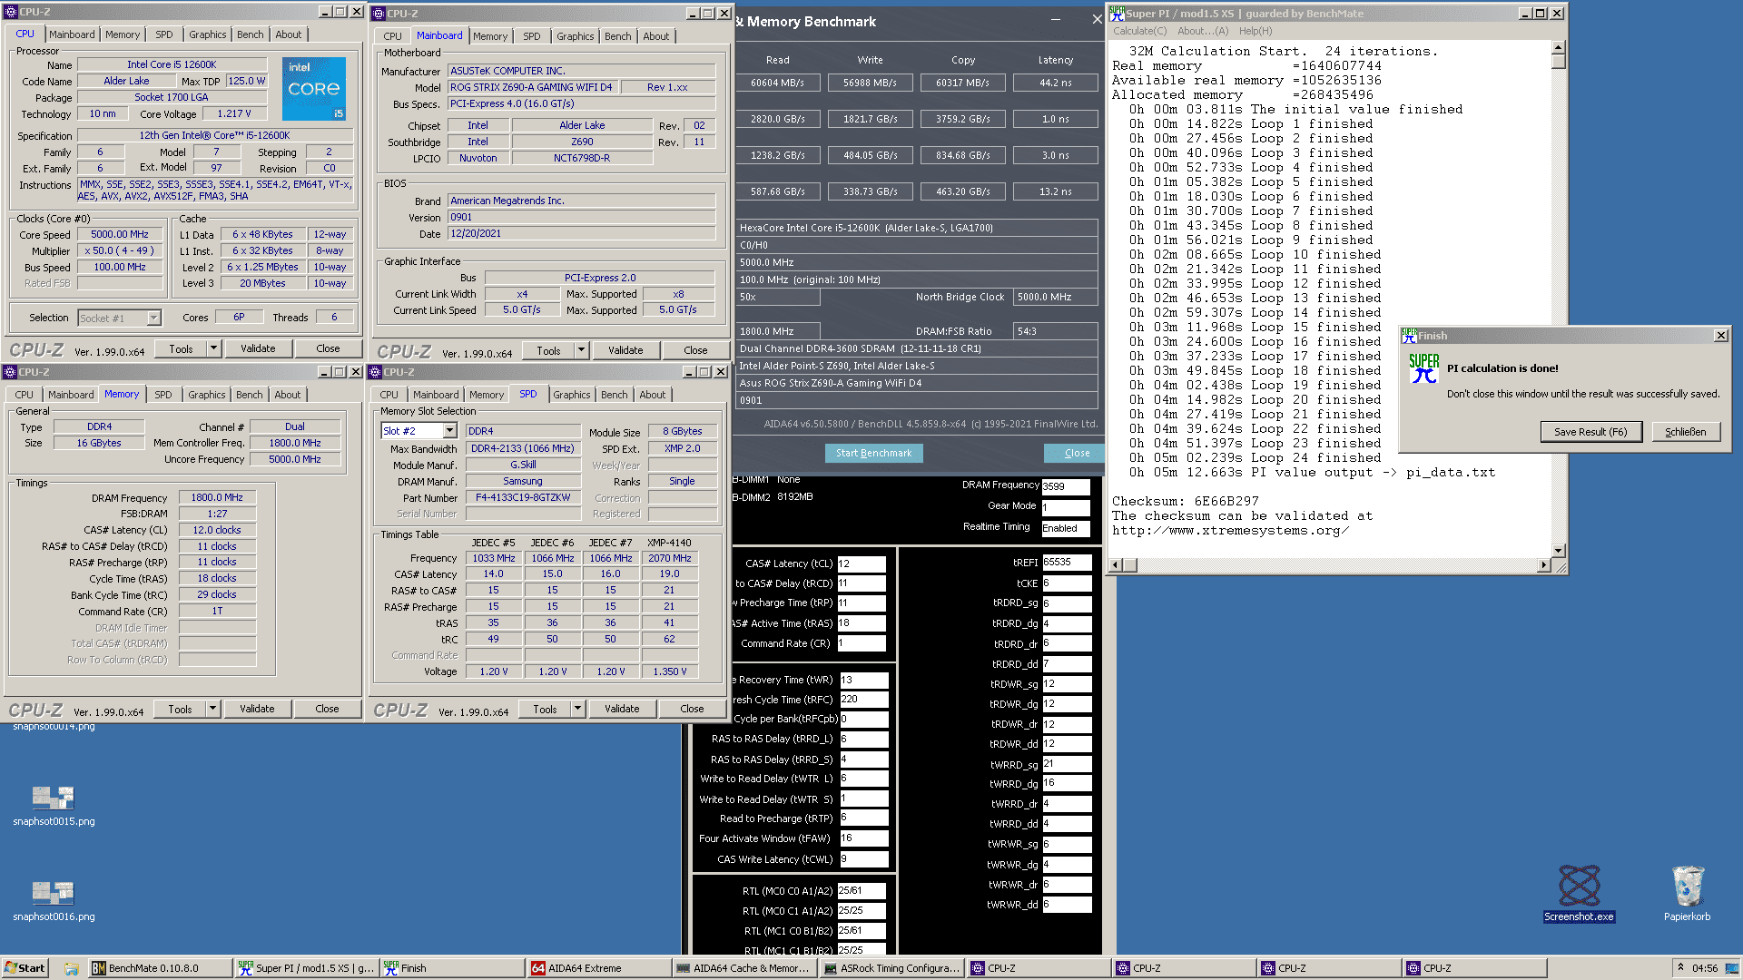1743x980 pixels.
Task: Click Validate in the Memory tab CPU-Z window
Action: click(257, 709)
